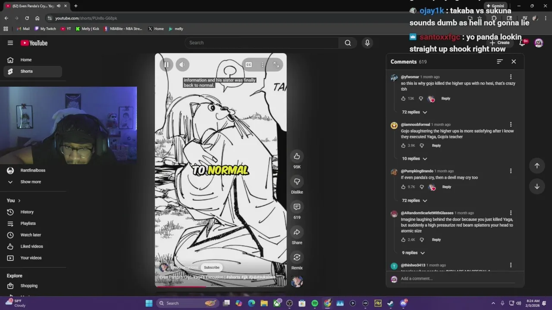Expand 72 replies under @yfwomar's comment

414,112
